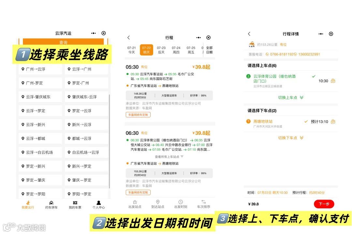Select route 新兴→罗定
The image size is (352, 234).
pyautogui.click(x=86, y=166)
